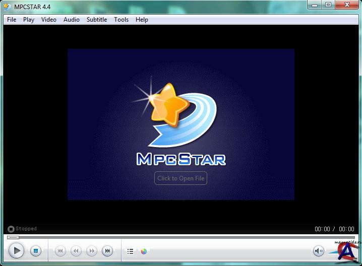The width and height of the screenshot is (362, 266).
Task: Open the Tools menu
Action: 121,20
